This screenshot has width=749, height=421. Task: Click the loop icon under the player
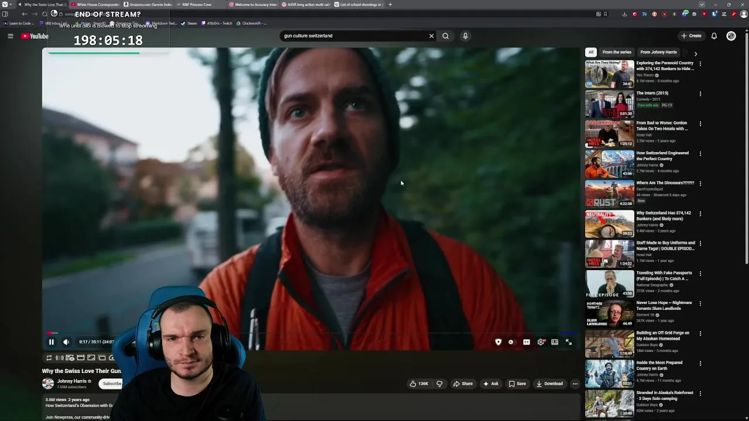[x=49, y=358]
